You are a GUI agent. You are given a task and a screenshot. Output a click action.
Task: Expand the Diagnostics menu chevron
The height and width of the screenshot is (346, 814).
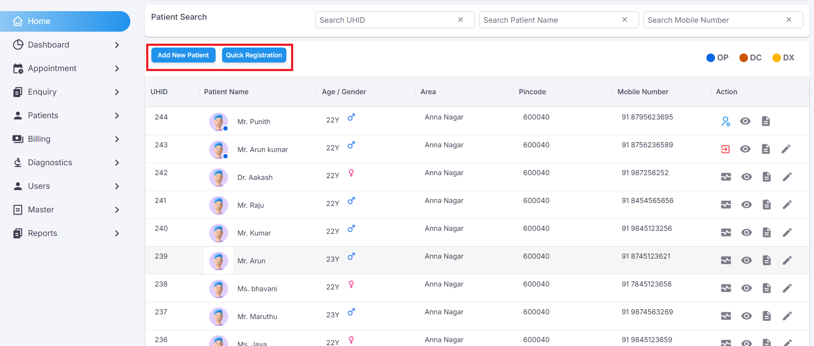point(117,163)
